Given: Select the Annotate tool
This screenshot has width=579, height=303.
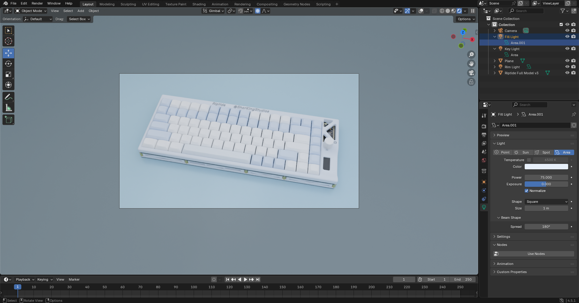Looking at the screenshot, I should pos(8,97).
